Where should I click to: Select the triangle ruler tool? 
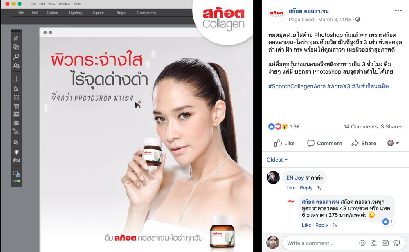tap(16, 88)
